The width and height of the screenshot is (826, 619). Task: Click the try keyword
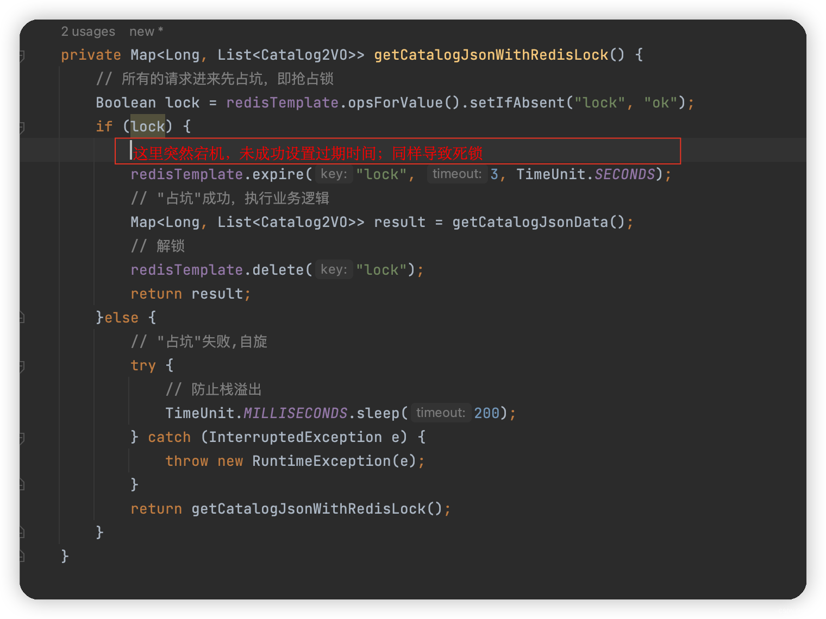(143, 365)
